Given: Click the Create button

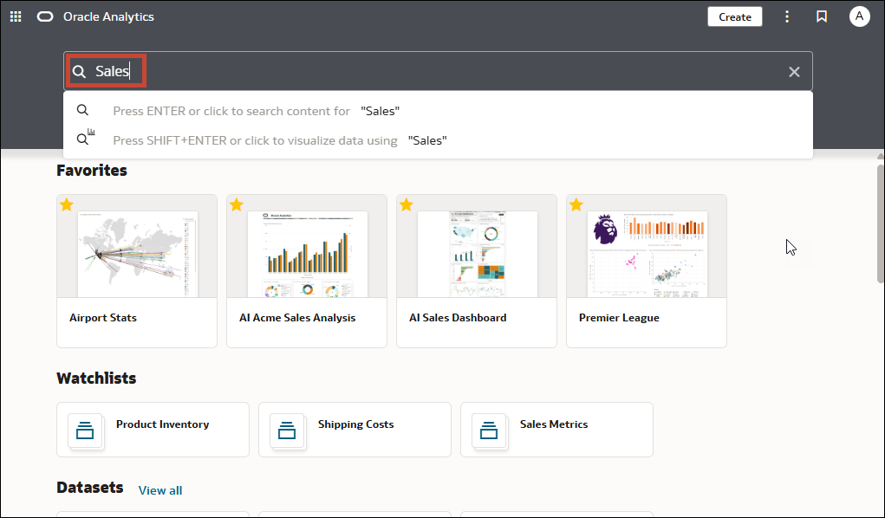Looking at the screenshot, I should coord(735,17).
